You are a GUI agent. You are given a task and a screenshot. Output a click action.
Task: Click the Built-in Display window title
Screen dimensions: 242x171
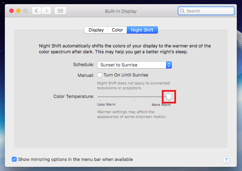click(121, 11)
